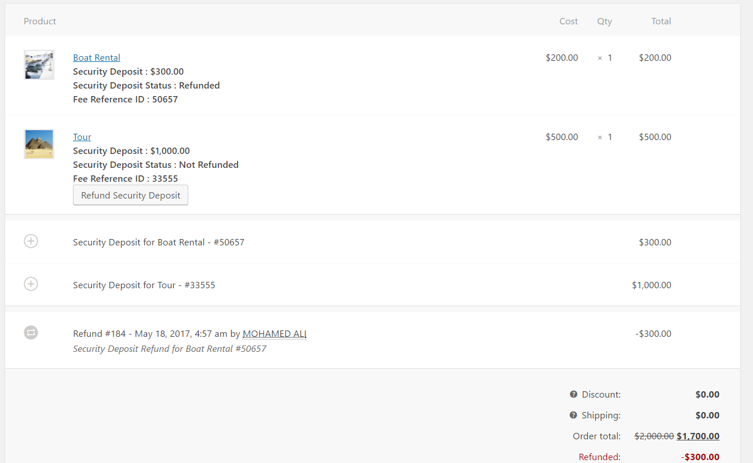Image resolution: width=753 pixels, height=463 pixels.
Task: Select the Security Deposit for Boat Rental row
Action: 159,242
